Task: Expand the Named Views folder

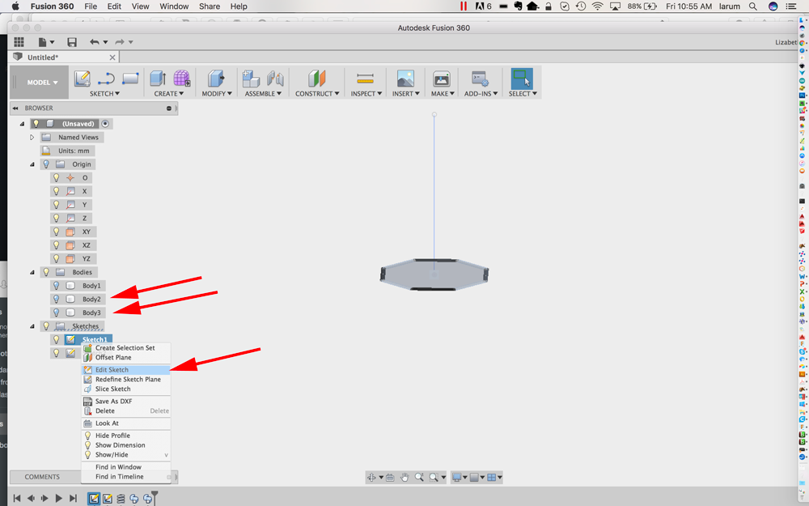Action: coord(32,138)
